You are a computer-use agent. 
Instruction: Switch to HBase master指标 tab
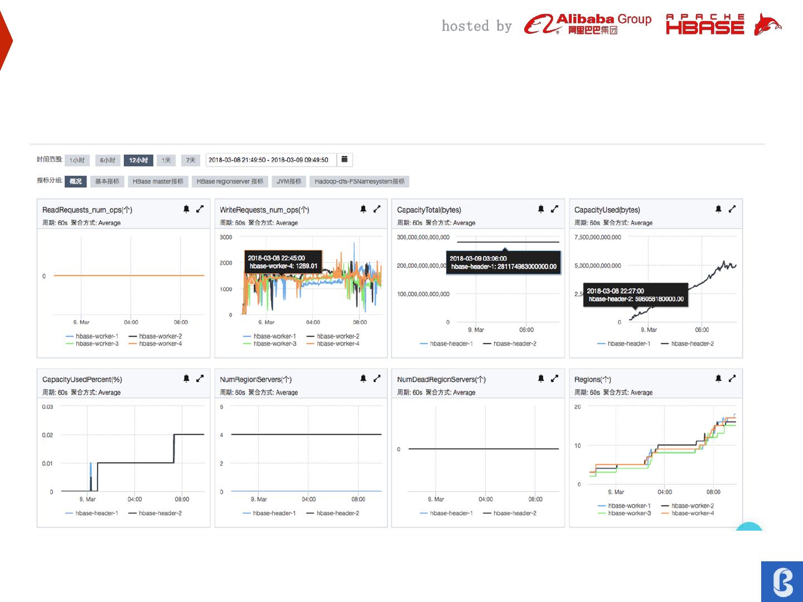pos(158,182)
